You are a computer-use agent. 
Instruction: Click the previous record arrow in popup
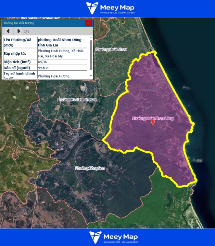point(8,31)
